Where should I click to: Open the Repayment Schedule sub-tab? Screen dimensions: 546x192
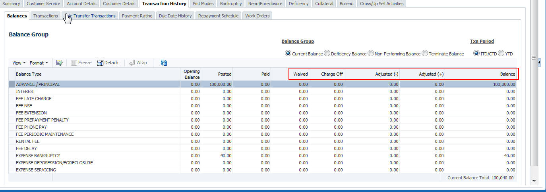(218, 16)
